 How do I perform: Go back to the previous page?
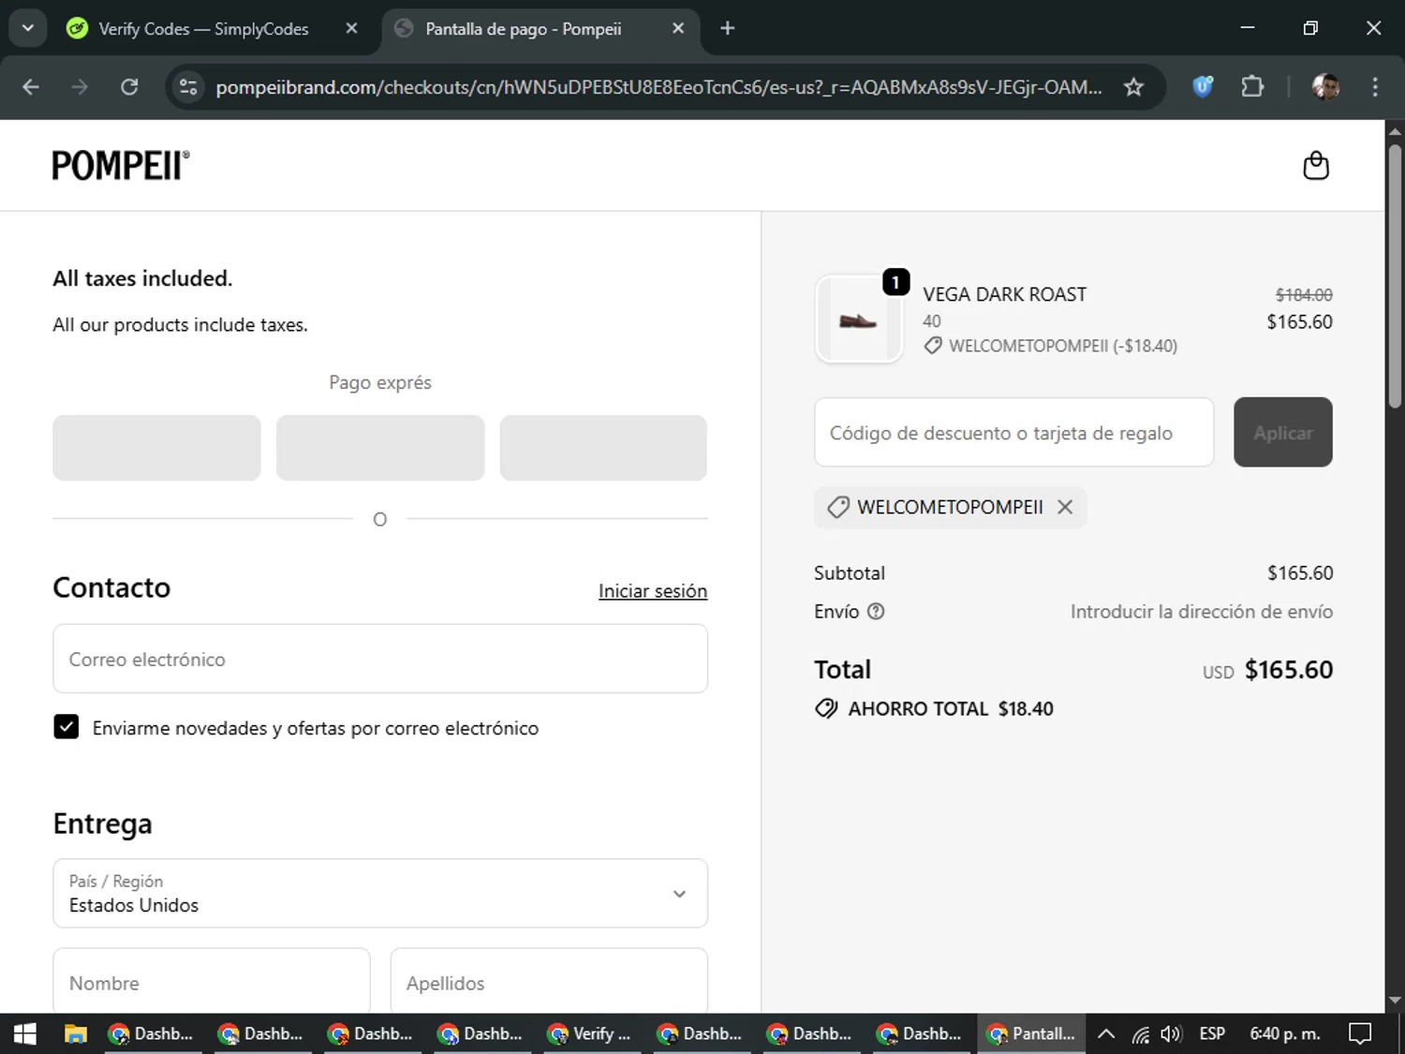[31, 87]
